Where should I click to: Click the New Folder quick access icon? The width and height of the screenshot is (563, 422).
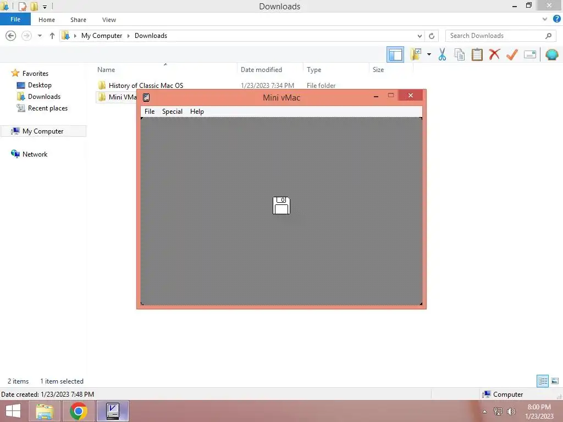[x=34, y=7]
